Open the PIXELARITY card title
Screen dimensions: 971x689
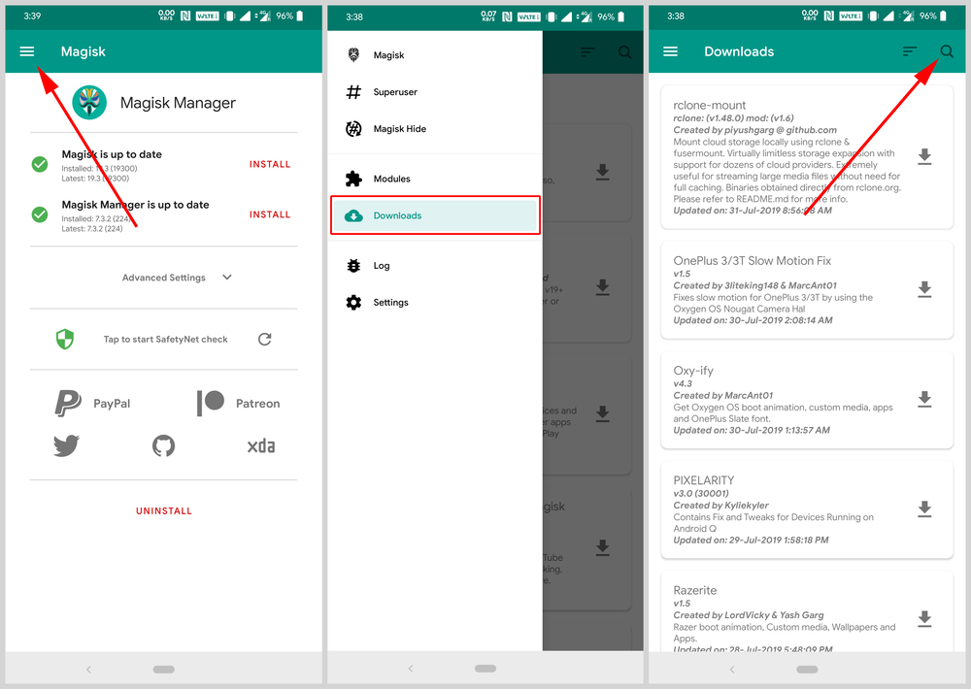pyautogui.click(x=703, y=480)
